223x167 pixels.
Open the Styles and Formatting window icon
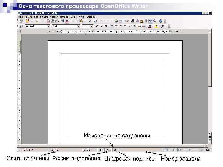[x=21, y=26]
